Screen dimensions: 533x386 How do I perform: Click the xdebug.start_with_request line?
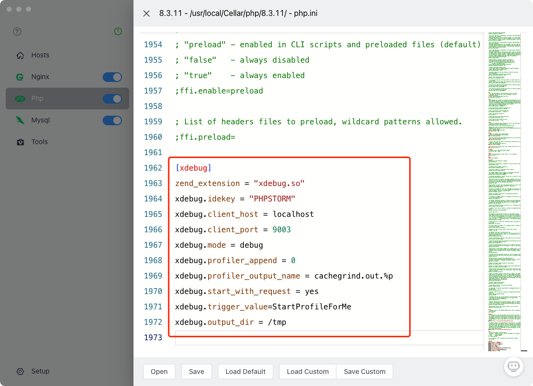(247, 292)
